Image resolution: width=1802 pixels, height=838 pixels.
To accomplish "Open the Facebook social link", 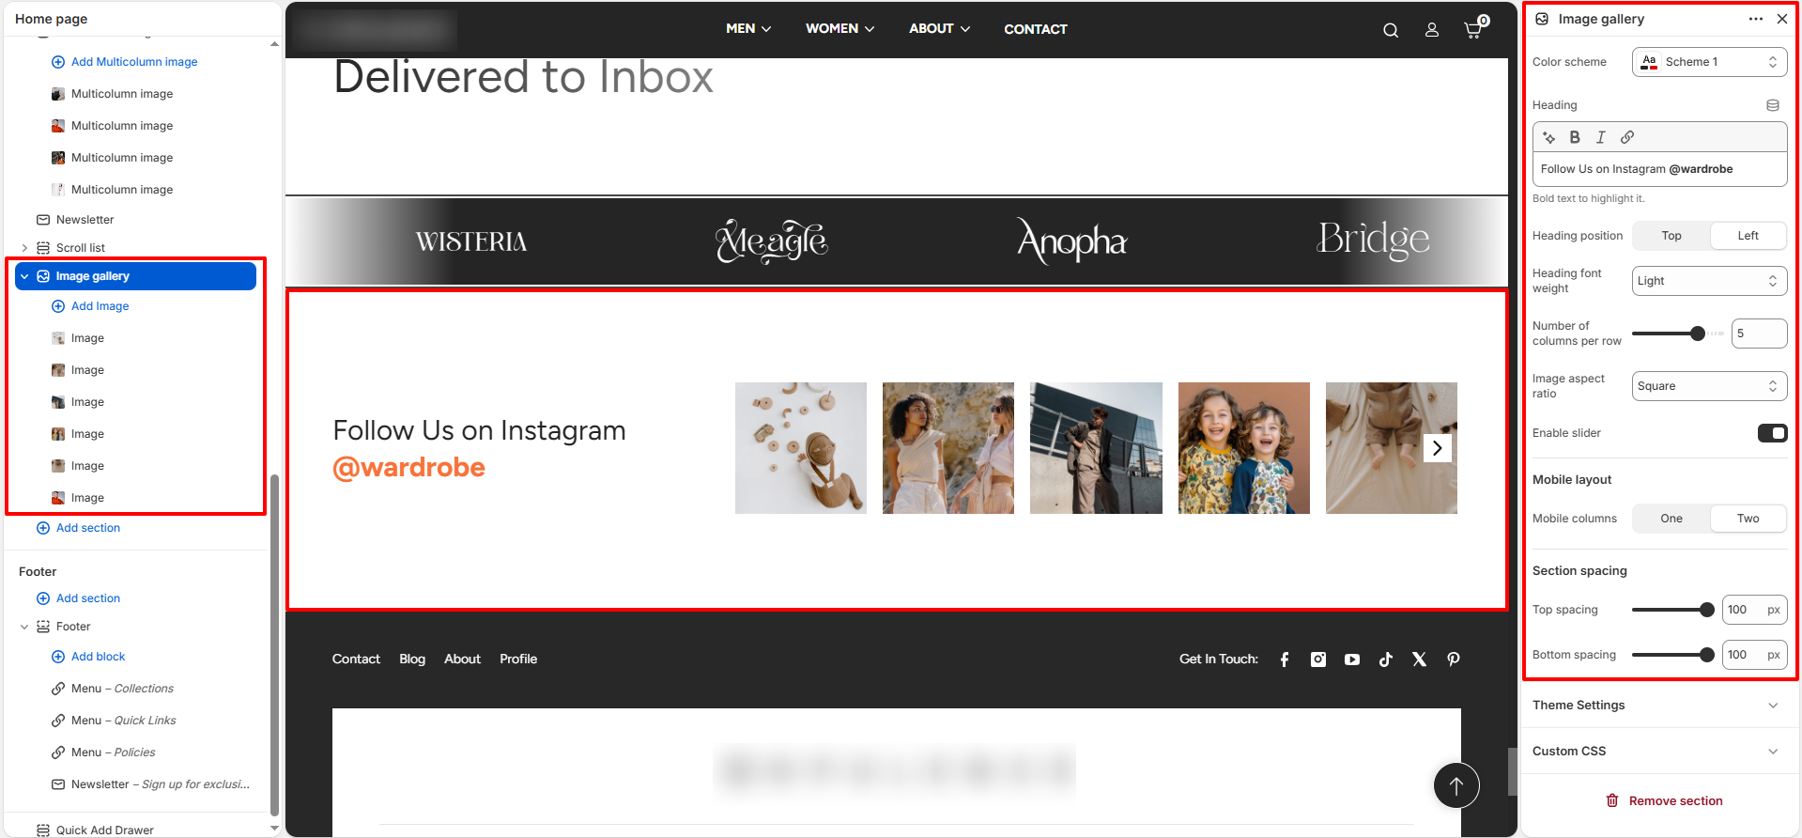I will 1285,660.
